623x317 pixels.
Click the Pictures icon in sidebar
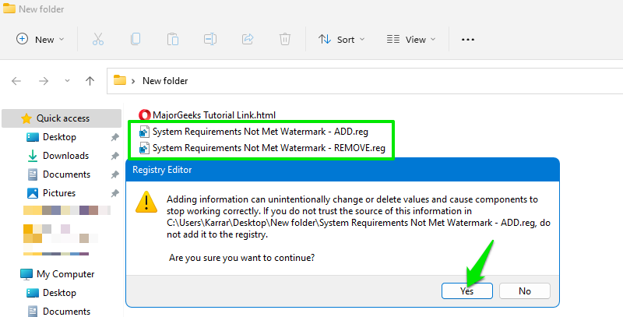(x=33, y=193)
